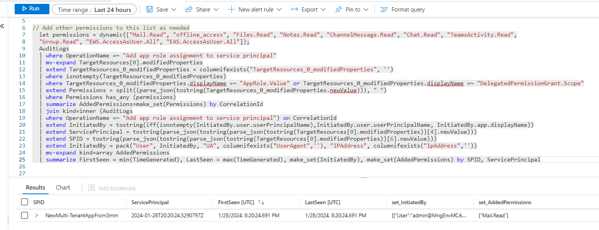Click the Format query icon
Screen dimensions: 599x230
[384, 9]
